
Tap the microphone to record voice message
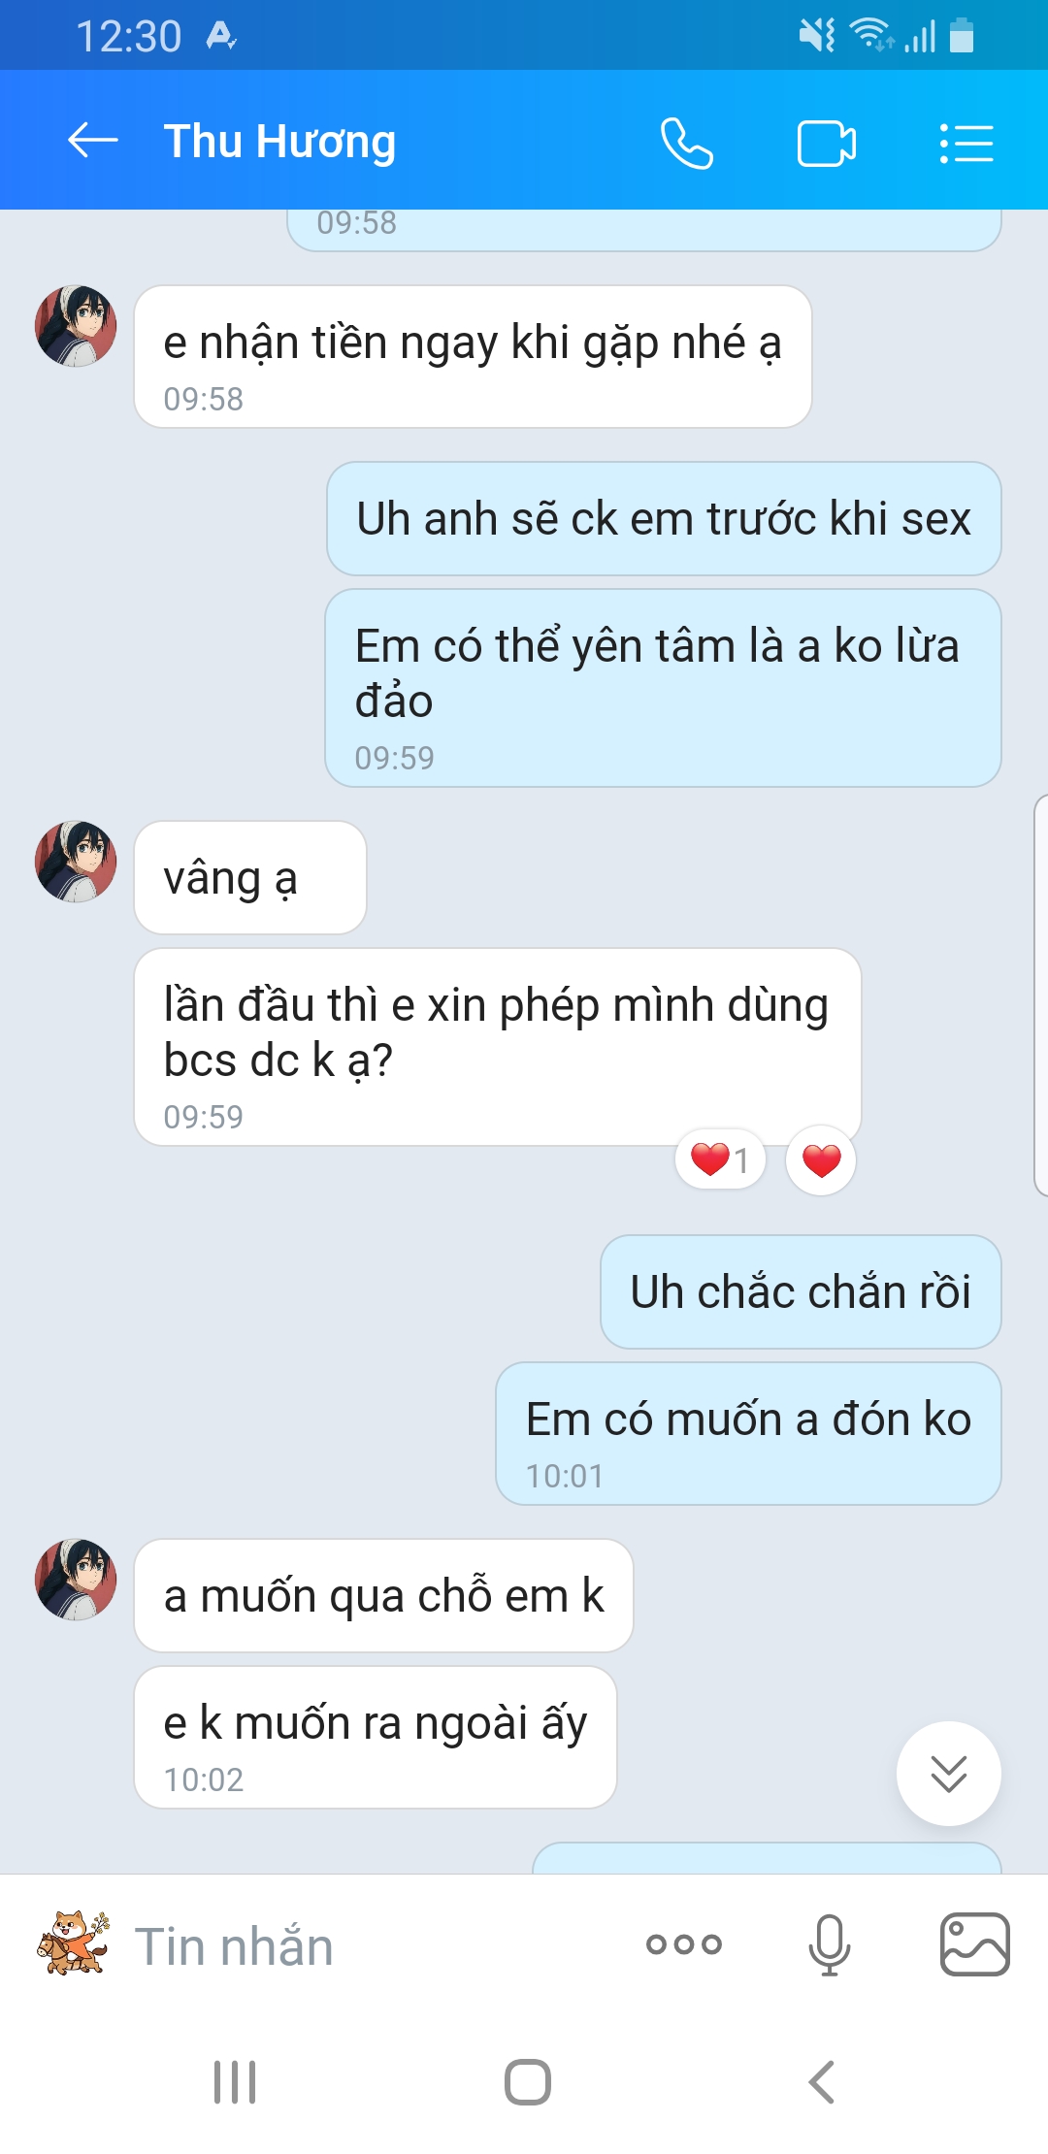[830, 1943]
